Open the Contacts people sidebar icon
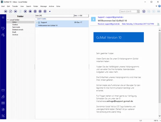This screenshot has height=122, width=161. [3, 97]
